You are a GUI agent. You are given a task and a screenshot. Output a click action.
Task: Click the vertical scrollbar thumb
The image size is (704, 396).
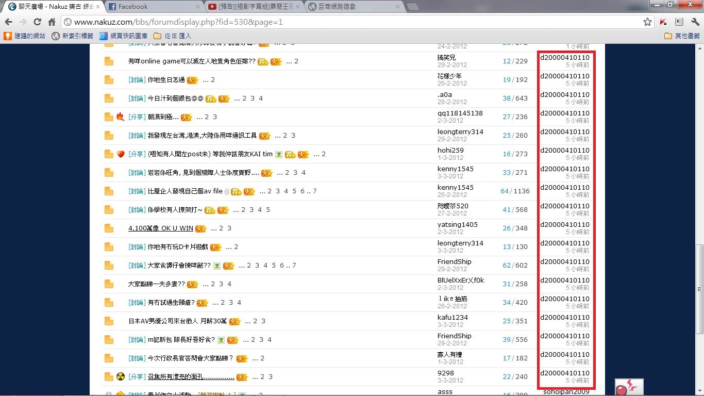coord(699,289)
